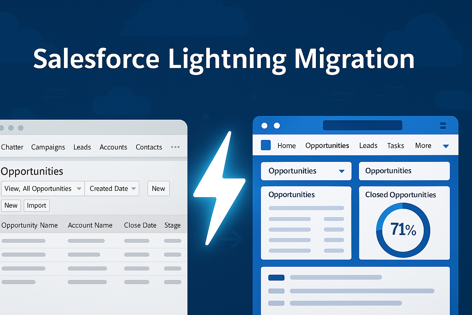This screenshot has height=315, width=472.
Task: Open the menu icon at the Lightning window's top right
Action: [443, 126]
